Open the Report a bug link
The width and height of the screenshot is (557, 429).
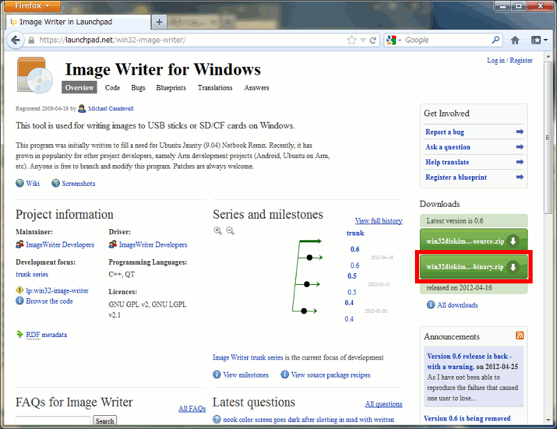[x=444, y=132]
